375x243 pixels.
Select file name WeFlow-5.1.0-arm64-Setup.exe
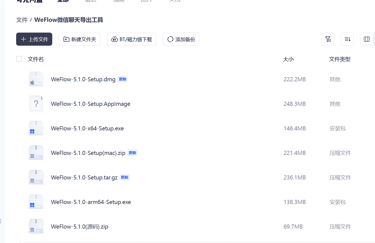click(91, 202)
